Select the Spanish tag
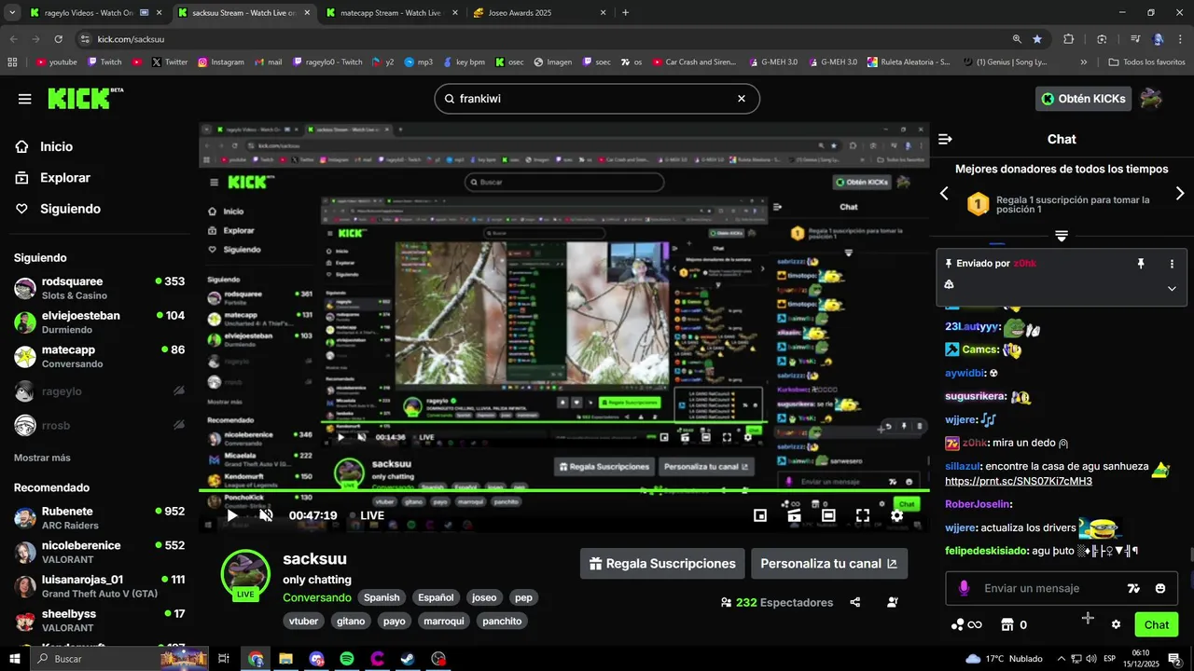The width and height of the screenshot is (1194, 671). click(382, 597)
